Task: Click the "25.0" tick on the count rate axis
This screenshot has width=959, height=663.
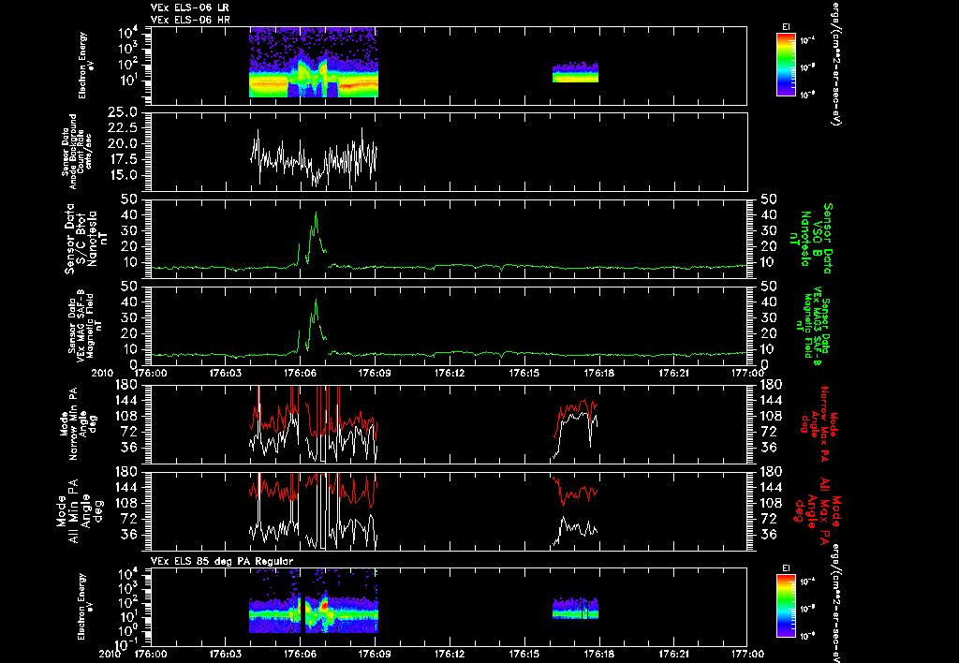Action: [123, 112]
